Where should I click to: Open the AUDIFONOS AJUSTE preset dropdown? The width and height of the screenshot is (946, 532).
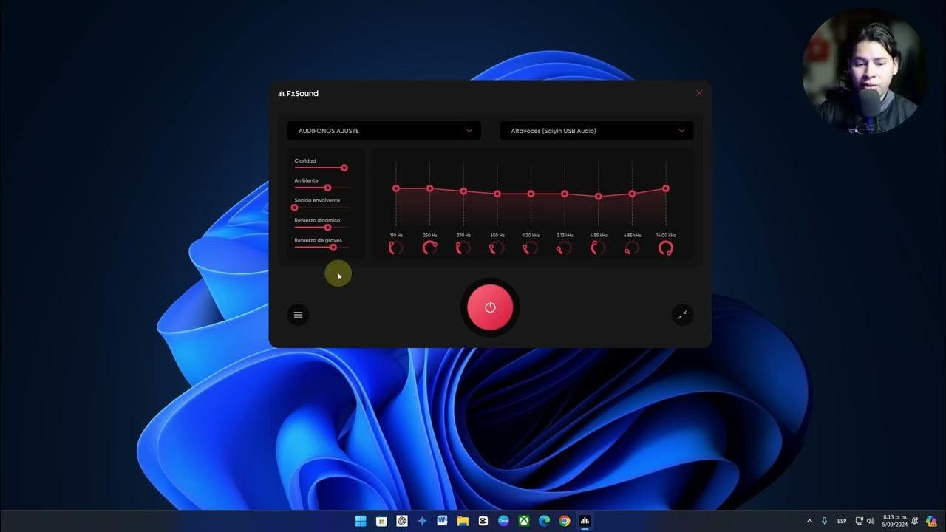[x=384, y=131]
